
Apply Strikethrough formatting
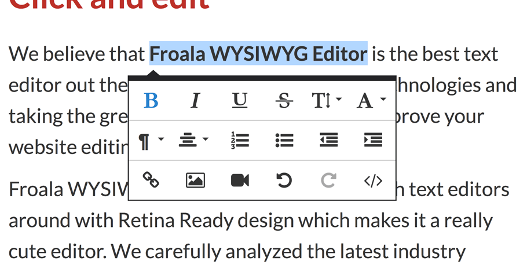(284, 100)
